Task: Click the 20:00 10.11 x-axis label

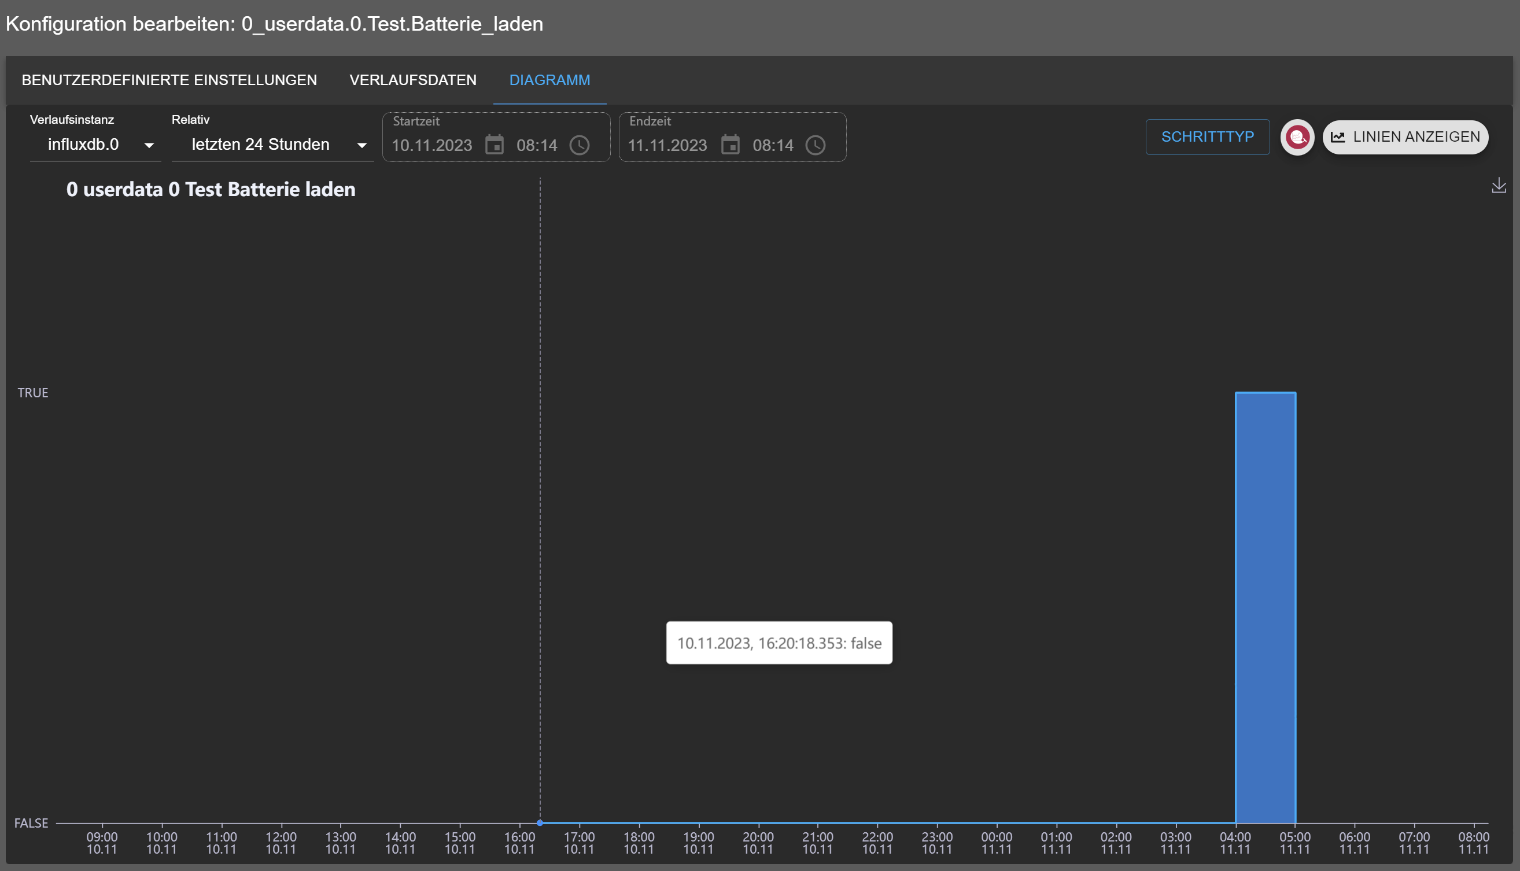Action: pyautogui.click(x=758, y=843)
